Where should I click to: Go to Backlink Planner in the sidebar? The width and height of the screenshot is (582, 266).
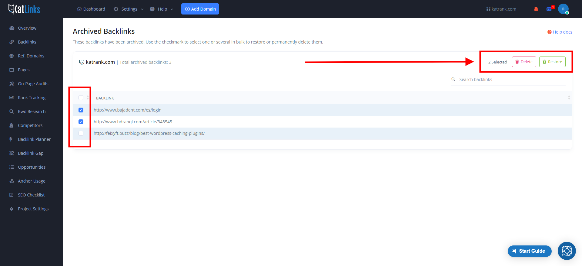pos(34,139)
